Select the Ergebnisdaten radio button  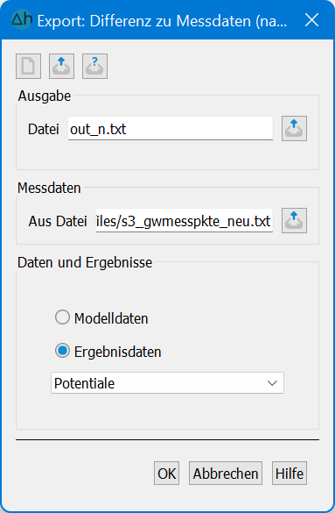click(62, 351)
